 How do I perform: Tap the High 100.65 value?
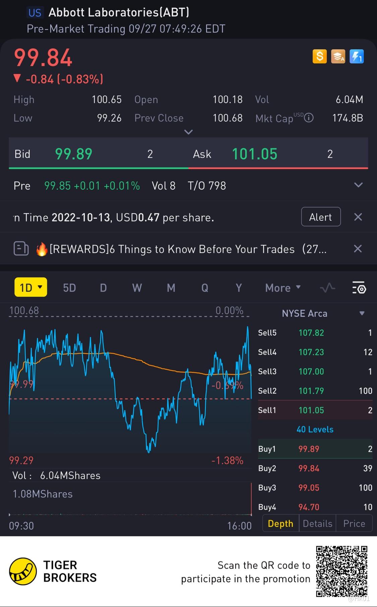tap(107, 99)
